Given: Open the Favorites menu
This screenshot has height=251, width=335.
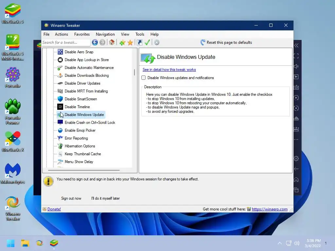Looking at the screenshot, I should 82,34.
